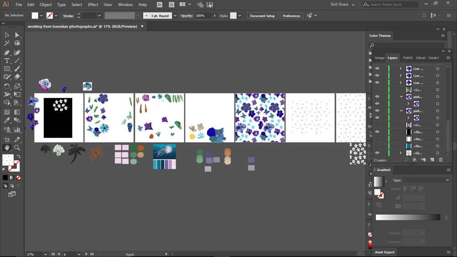Show the white <Re... layer item
457x257 pixels.
point(377,139)
